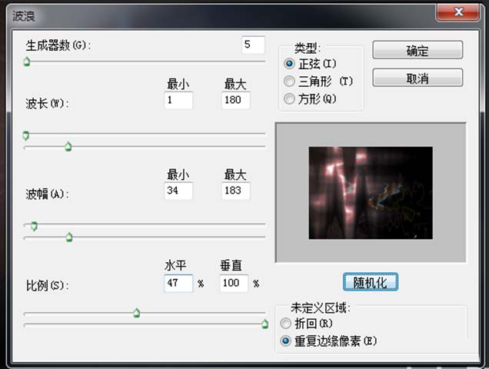Click the 波长 minimum field showing 1

click(x=178, y=100)
